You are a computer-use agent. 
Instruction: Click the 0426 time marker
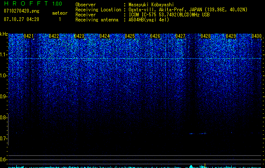click(155, 36)
